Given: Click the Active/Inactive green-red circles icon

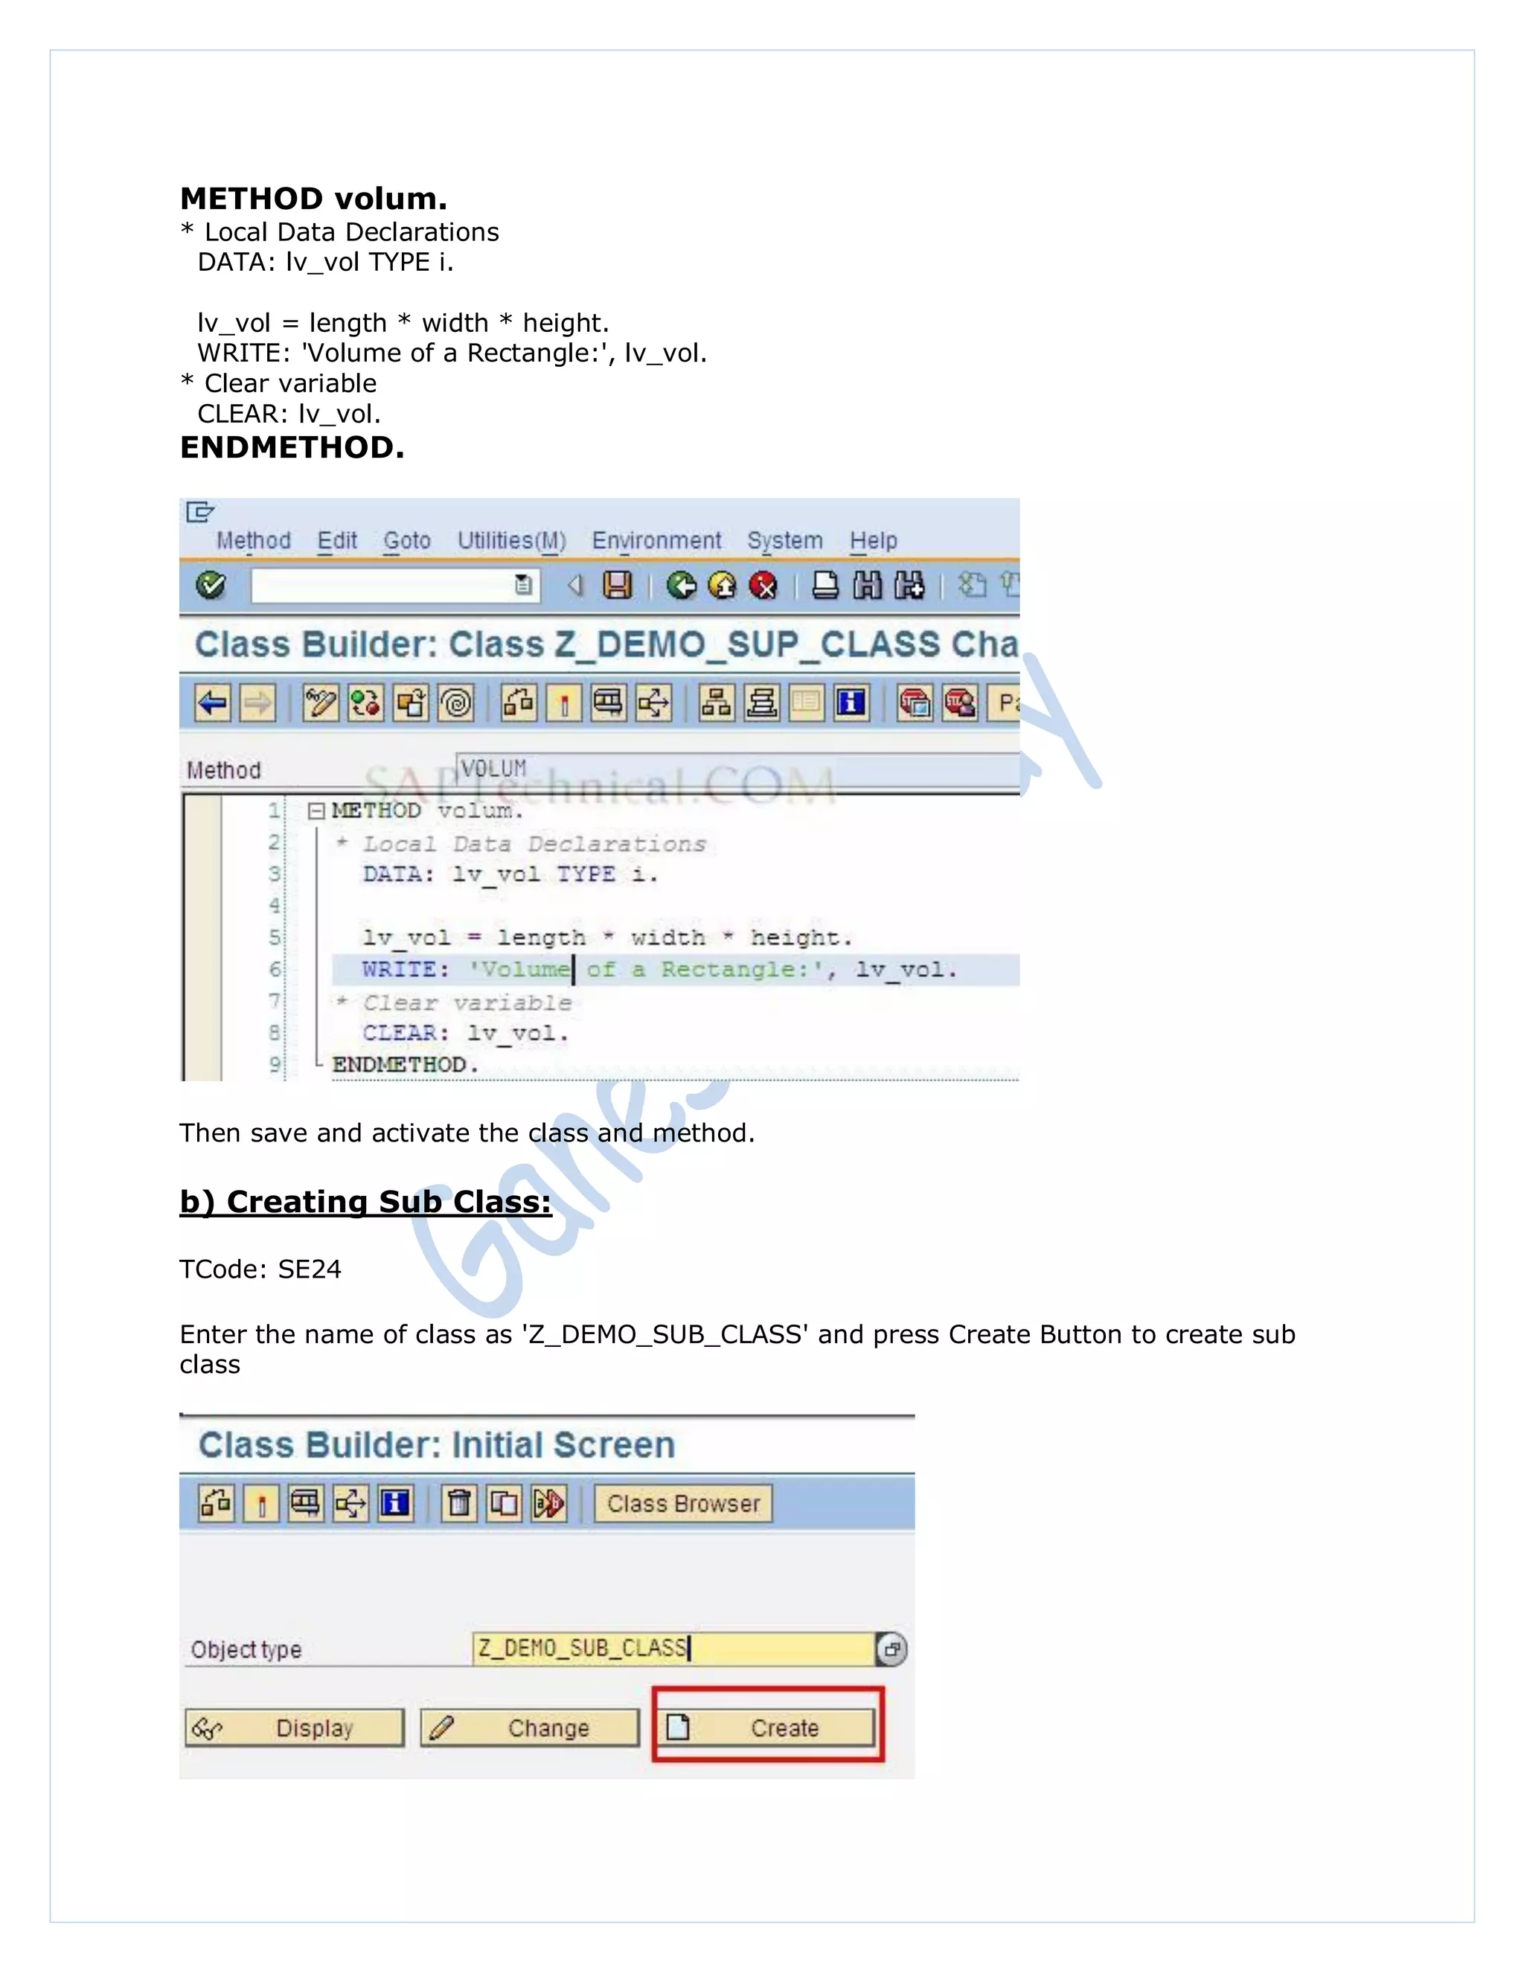Looking at the screenshot, I should coord(365,702).
